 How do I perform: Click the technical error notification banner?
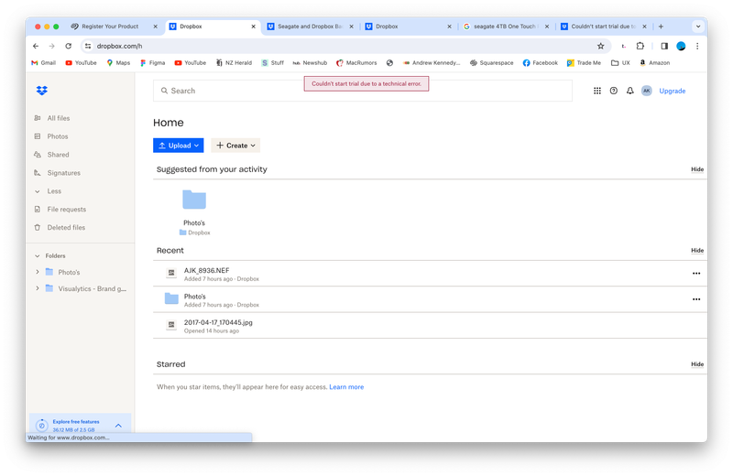click(x=366, y=83)
